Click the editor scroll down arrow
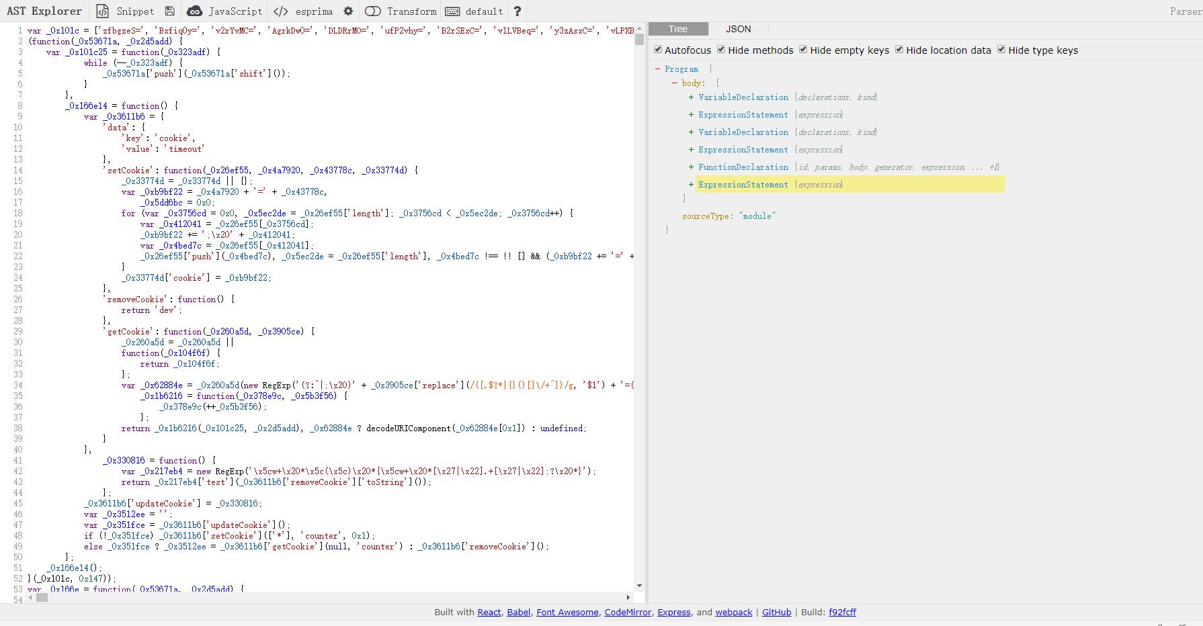The image size is (1203, 626). pos(639,586)
